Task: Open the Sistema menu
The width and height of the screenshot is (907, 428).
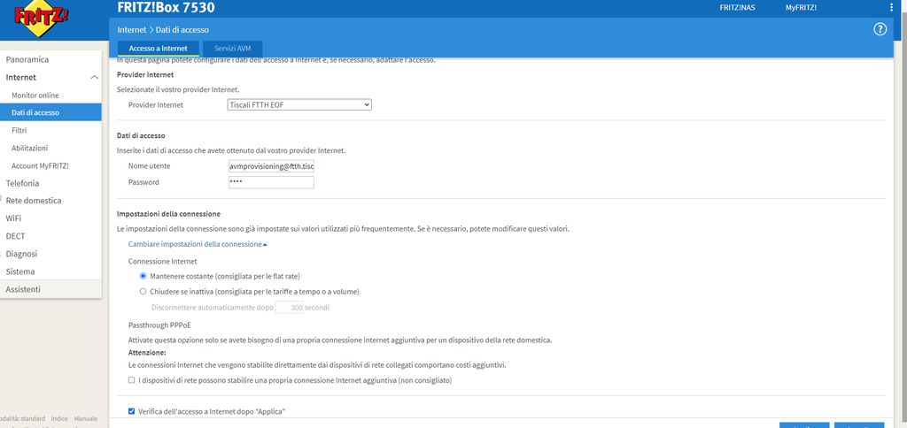Action: [x=20, y=271]
